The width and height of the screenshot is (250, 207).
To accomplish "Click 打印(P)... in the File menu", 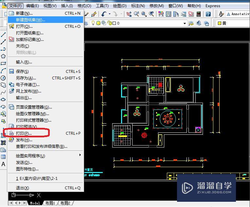I will [x=45, y=133].
